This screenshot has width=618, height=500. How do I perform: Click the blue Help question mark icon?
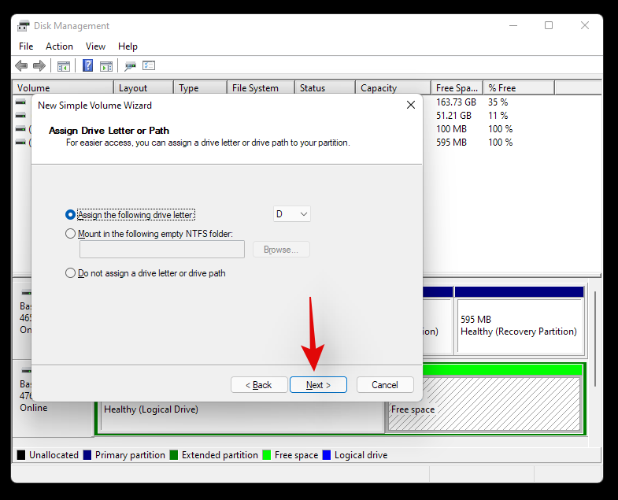click(x=88, y=66)
